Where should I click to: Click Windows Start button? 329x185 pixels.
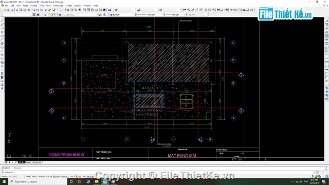point(4,181)
